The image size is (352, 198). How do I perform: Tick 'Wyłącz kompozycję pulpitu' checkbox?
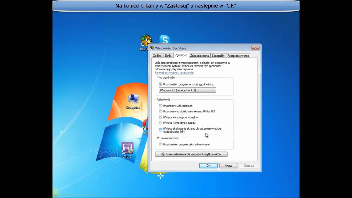[161, 123]
